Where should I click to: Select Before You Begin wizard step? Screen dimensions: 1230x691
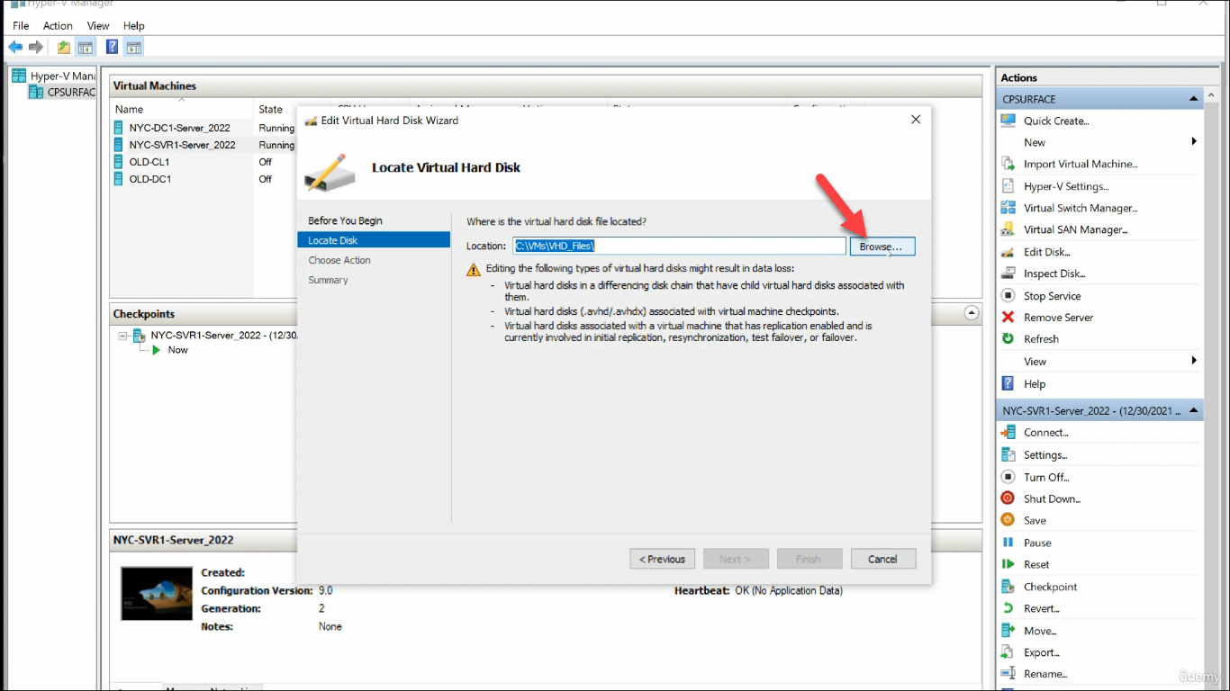click(x=345, y=220)
